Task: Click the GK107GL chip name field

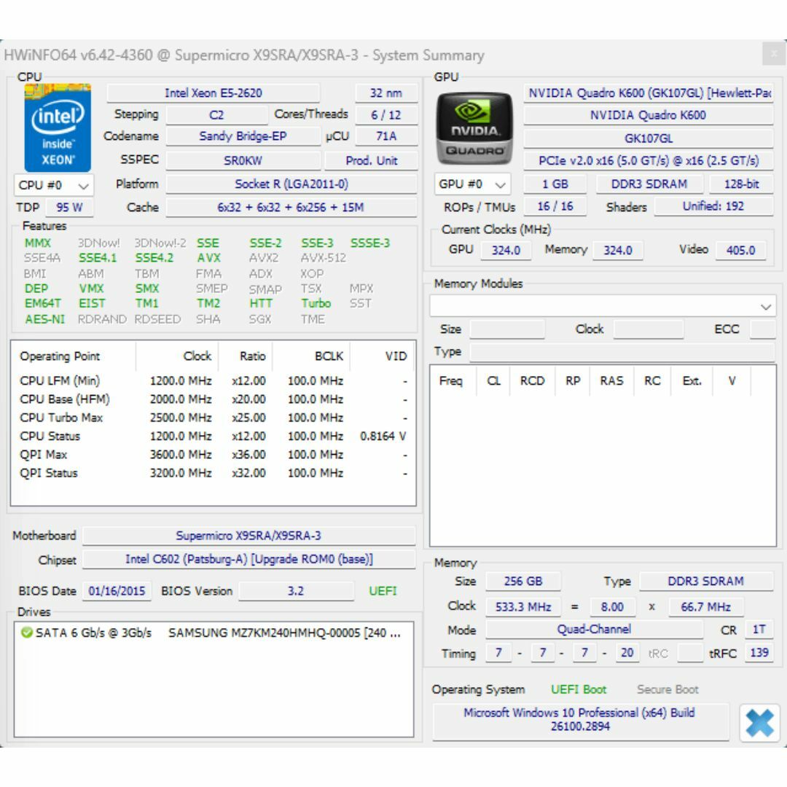Action: tap(649, 138)
